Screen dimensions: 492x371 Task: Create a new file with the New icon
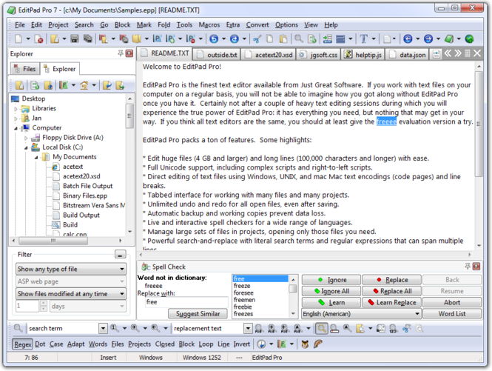tap(18, 39)
